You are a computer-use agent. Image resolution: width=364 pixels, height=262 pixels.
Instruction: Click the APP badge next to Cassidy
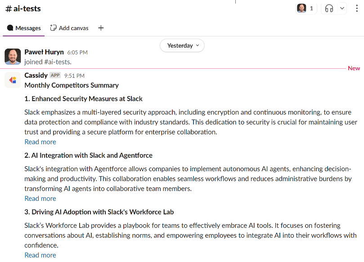[55, 75]
